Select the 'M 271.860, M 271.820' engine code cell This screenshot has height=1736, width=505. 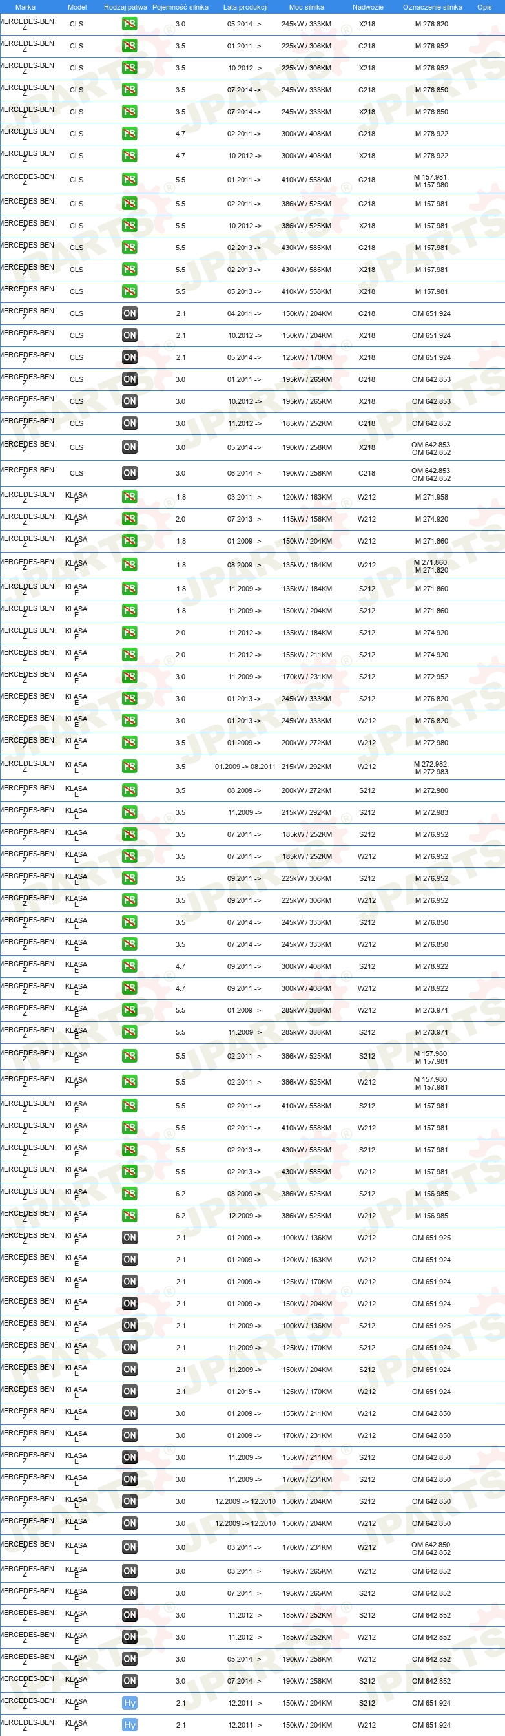[x=431, y=566]
